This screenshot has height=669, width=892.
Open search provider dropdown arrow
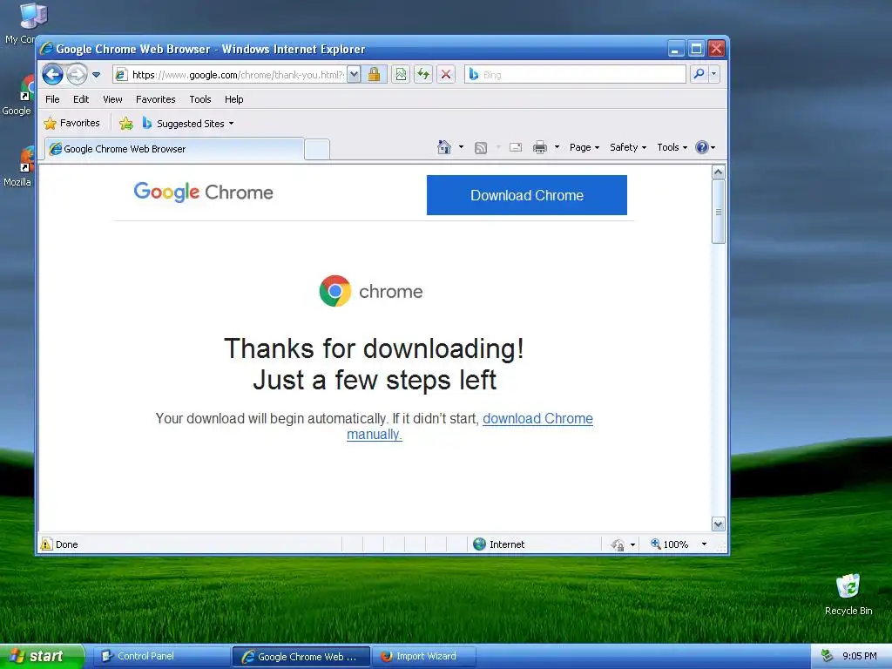[x=714, y=75]
